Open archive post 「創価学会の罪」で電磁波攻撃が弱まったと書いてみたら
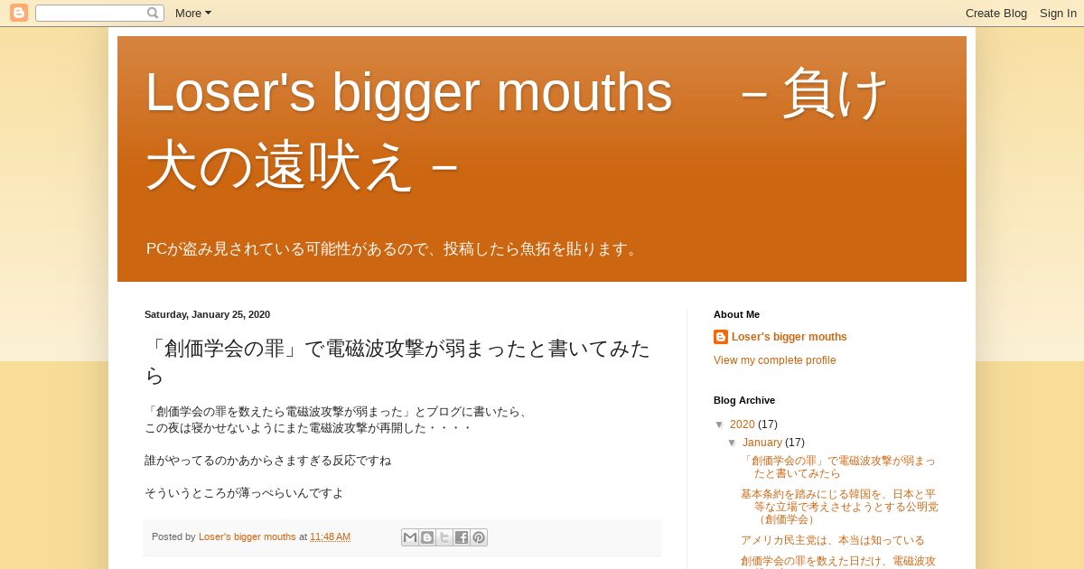This screenshot has height=569, width=1084. [838, 467]
